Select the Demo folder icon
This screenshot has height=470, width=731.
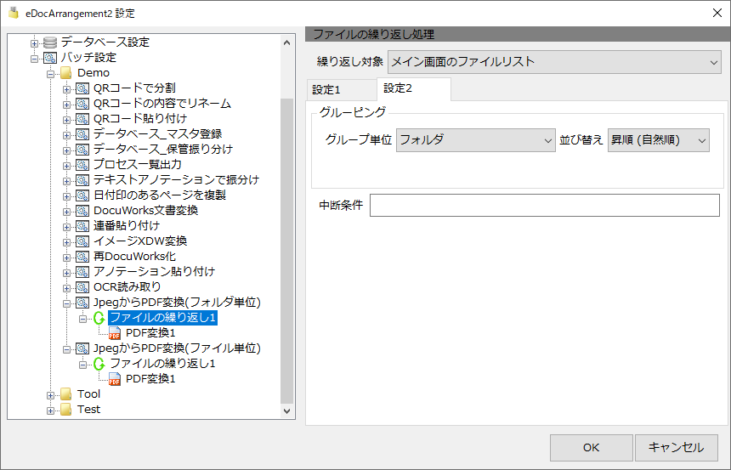point(66,73)
